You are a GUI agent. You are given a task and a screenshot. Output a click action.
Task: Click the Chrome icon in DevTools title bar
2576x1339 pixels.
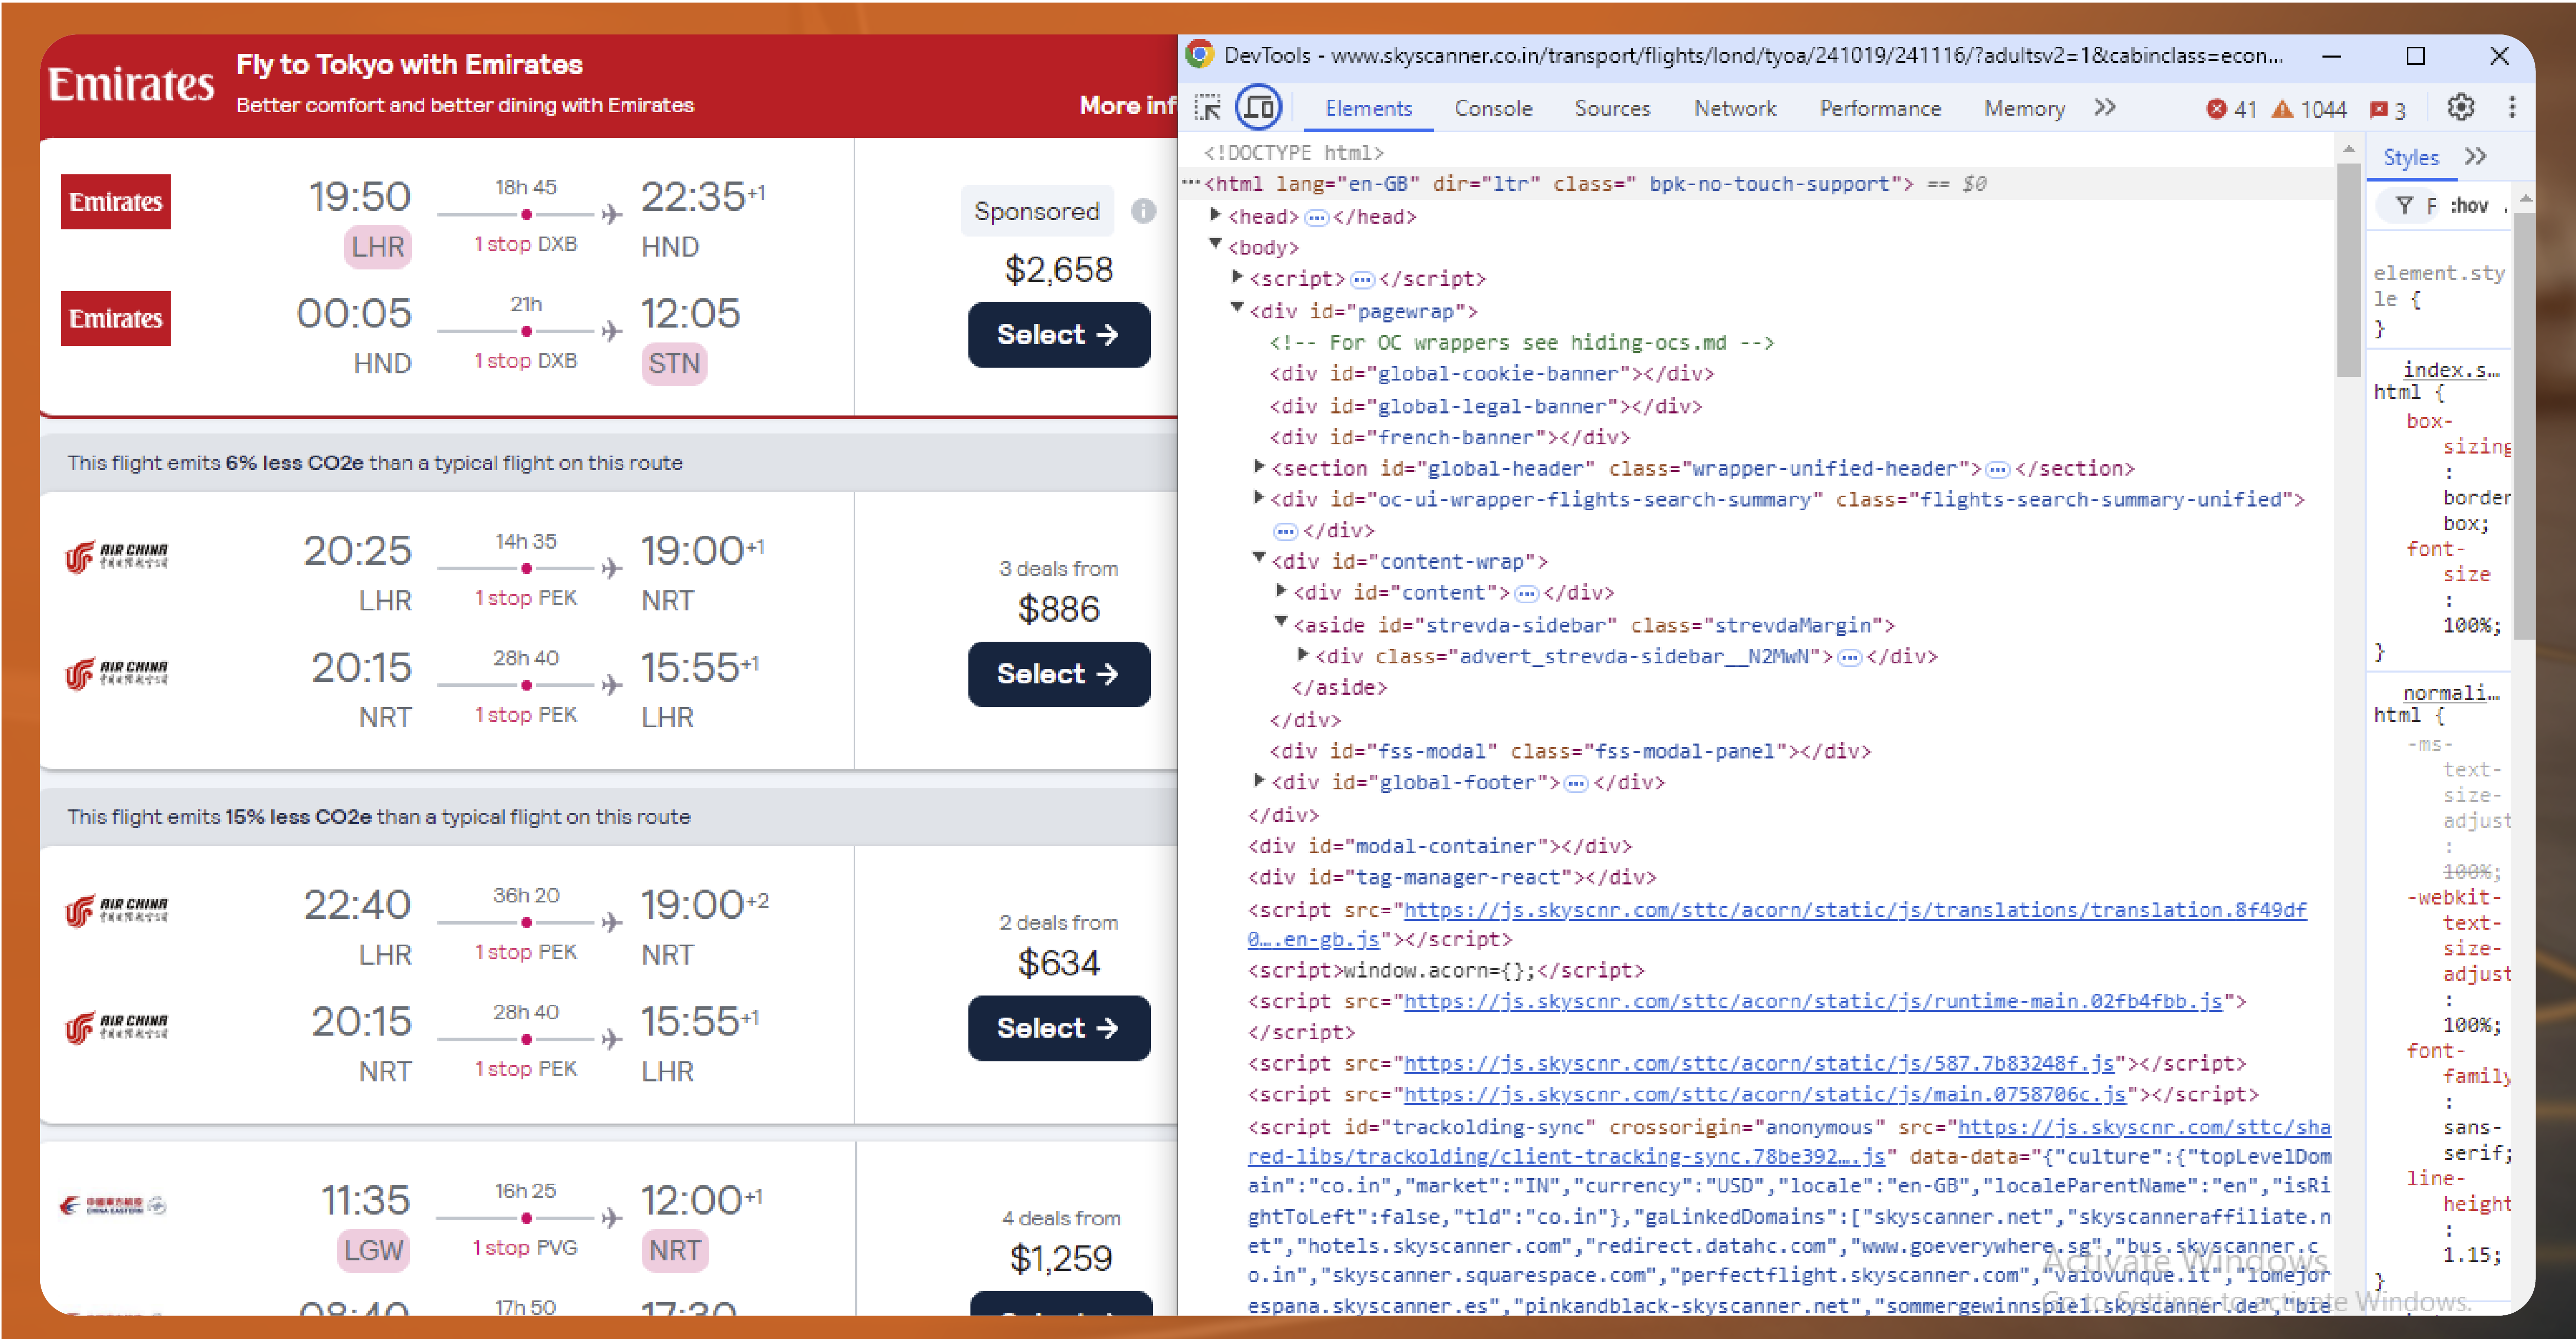pos(1200,54)
